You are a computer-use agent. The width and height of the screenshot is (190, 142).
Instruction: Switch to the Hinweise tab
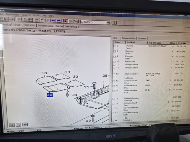click(x=142, y=39)
